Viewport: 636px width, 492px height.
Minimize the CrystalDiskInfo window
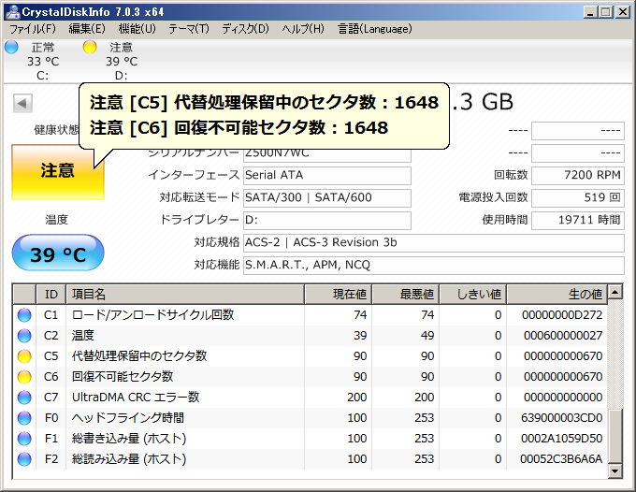pyautogui.click(x=590, y=12)
